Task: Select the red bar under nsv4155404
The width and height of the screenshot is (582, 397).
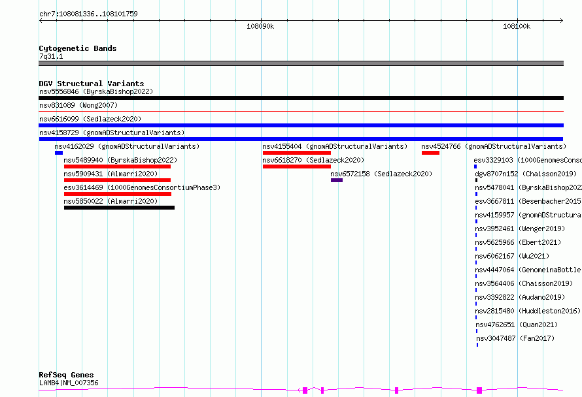Action: [297, 153]
